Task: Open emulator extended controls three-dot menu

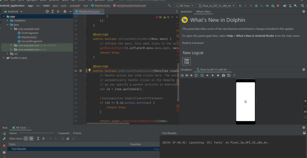Action: coord(234,76)
